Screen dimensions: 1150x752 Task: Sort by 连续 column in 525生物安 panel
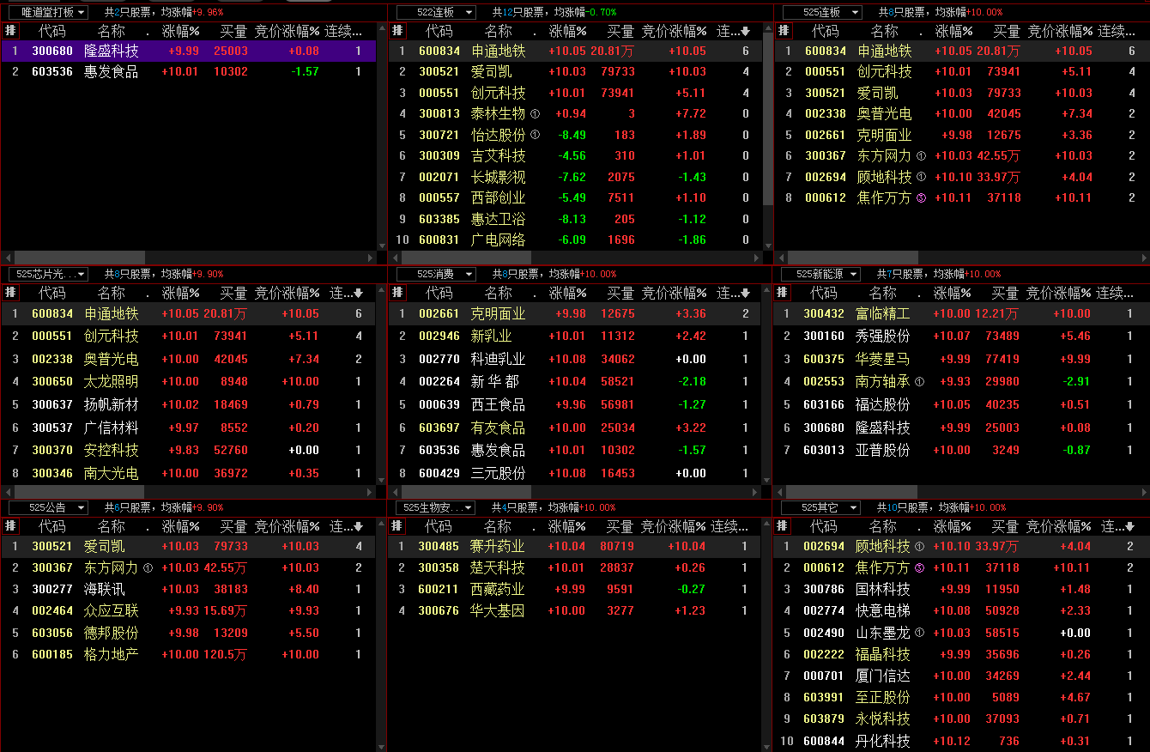730,525
